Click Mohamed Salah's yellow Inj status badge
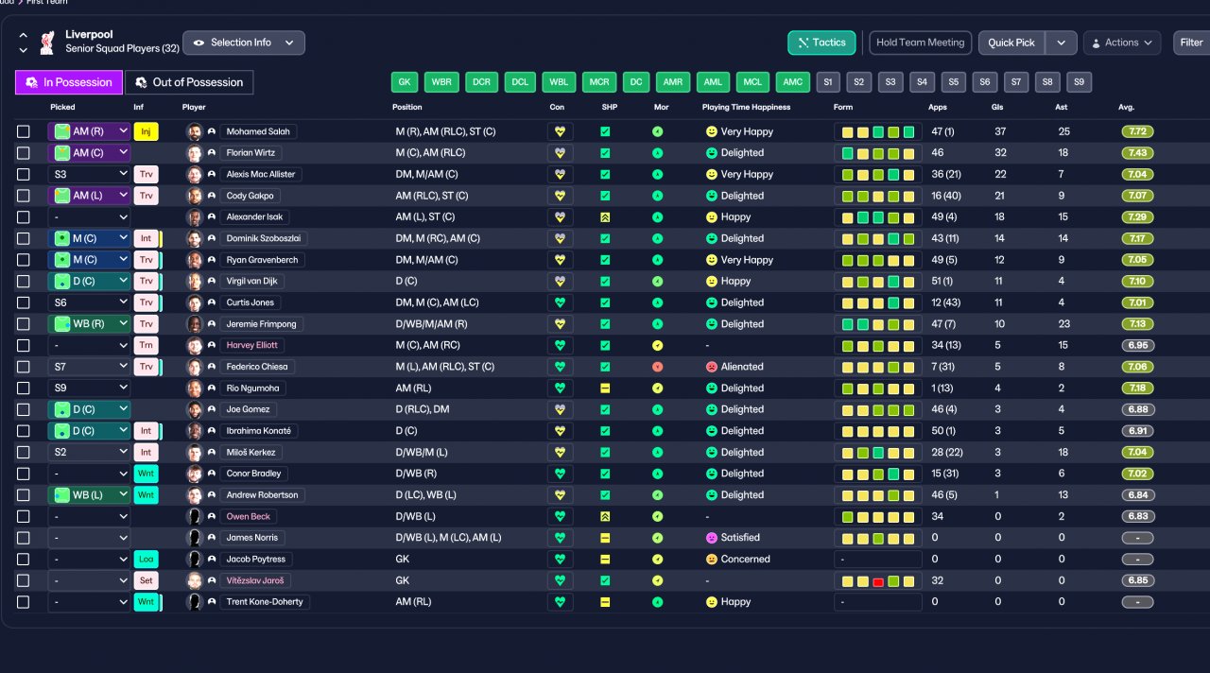 click(146, 131)
